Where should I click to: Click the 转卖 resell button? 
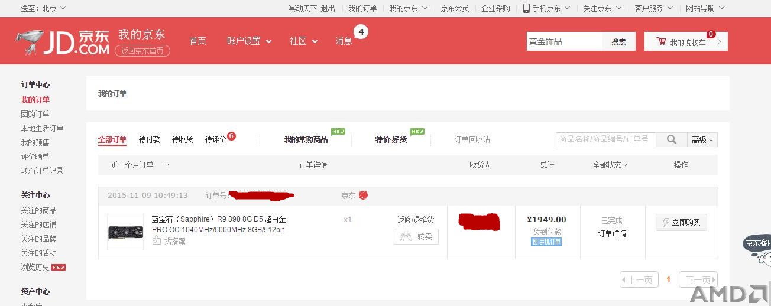click(x=416, y=236)
